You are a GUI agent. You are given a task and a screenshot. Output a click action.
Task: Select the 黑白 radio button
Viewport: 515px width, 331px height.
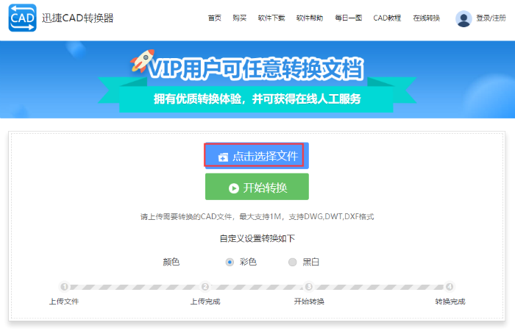(x=292, y=262)
